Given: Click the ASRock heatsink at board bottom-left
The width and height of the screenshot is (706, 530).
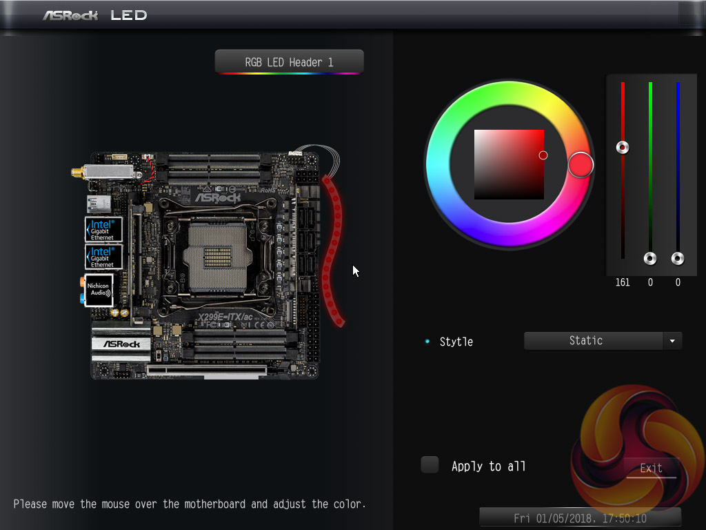Looking at the screenshot, I should pos(121,344).
